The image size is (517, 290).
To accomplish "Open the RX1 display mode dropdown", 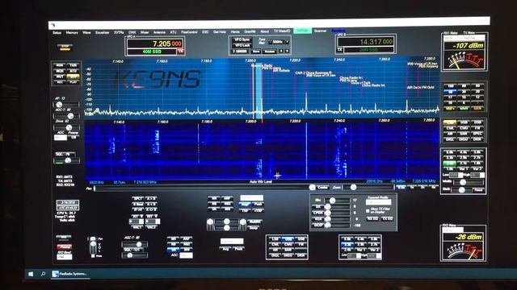I will (x=251, y=198).
